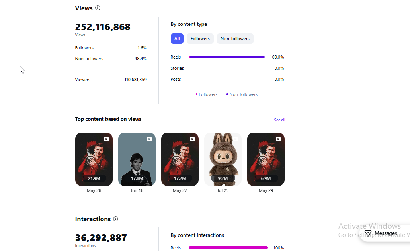
Task: Open the Messages paper-plane icon
Action: click(368, 233)
